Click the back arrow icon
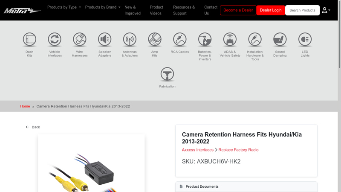The width and height of the screenshot is (341, 192). tap(27, 127)
